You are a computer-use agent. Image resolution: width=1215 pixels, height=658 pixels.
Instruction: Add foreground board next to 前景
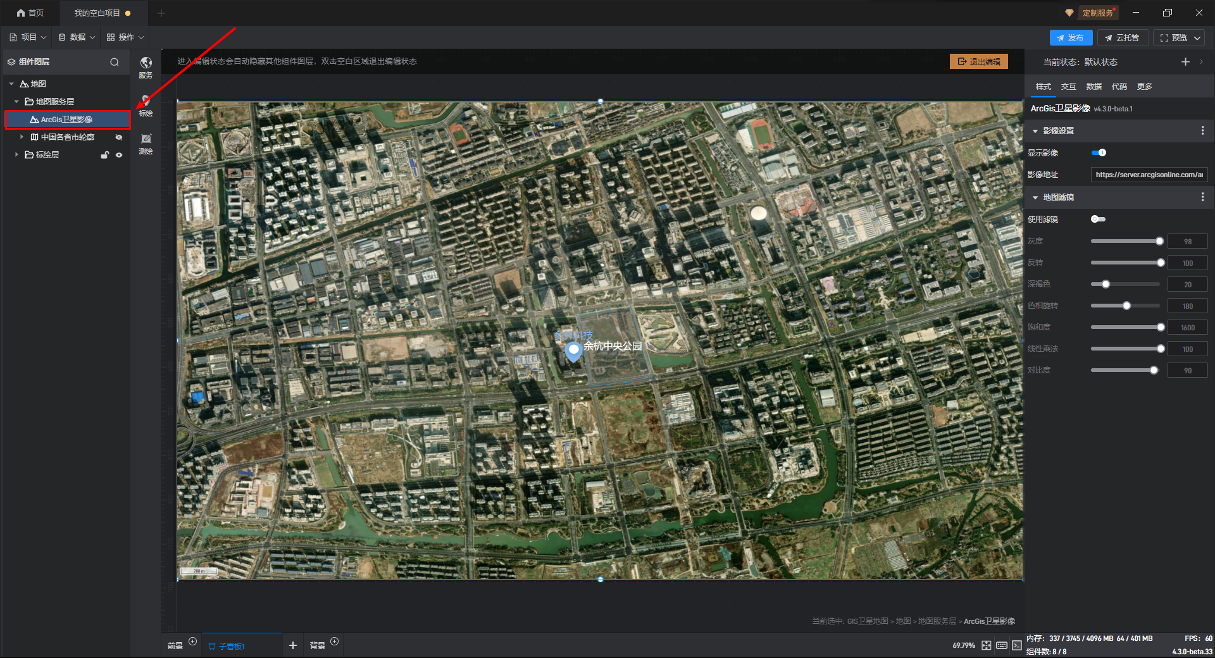[x=193, y=642]
